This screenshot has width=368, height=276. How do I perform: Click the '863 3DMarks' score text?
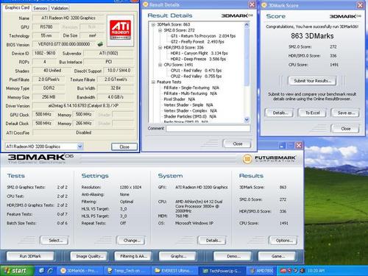click(312, 36)
